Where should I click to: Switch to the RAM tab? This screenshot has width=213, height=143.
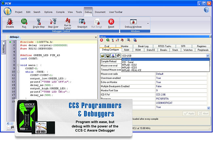coord(126,50)
